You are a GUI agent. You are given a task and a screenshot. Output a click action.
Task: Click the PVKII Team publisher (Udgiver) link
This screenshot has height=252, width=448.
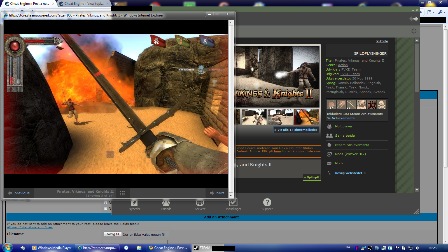(x=350, y=74)
